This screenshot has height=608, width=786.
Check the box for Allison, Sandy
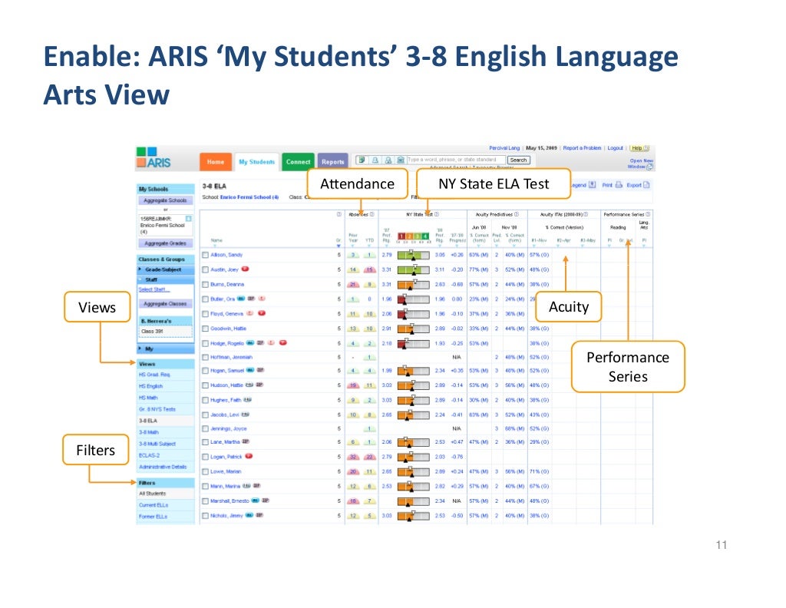[x=205, y=255]
